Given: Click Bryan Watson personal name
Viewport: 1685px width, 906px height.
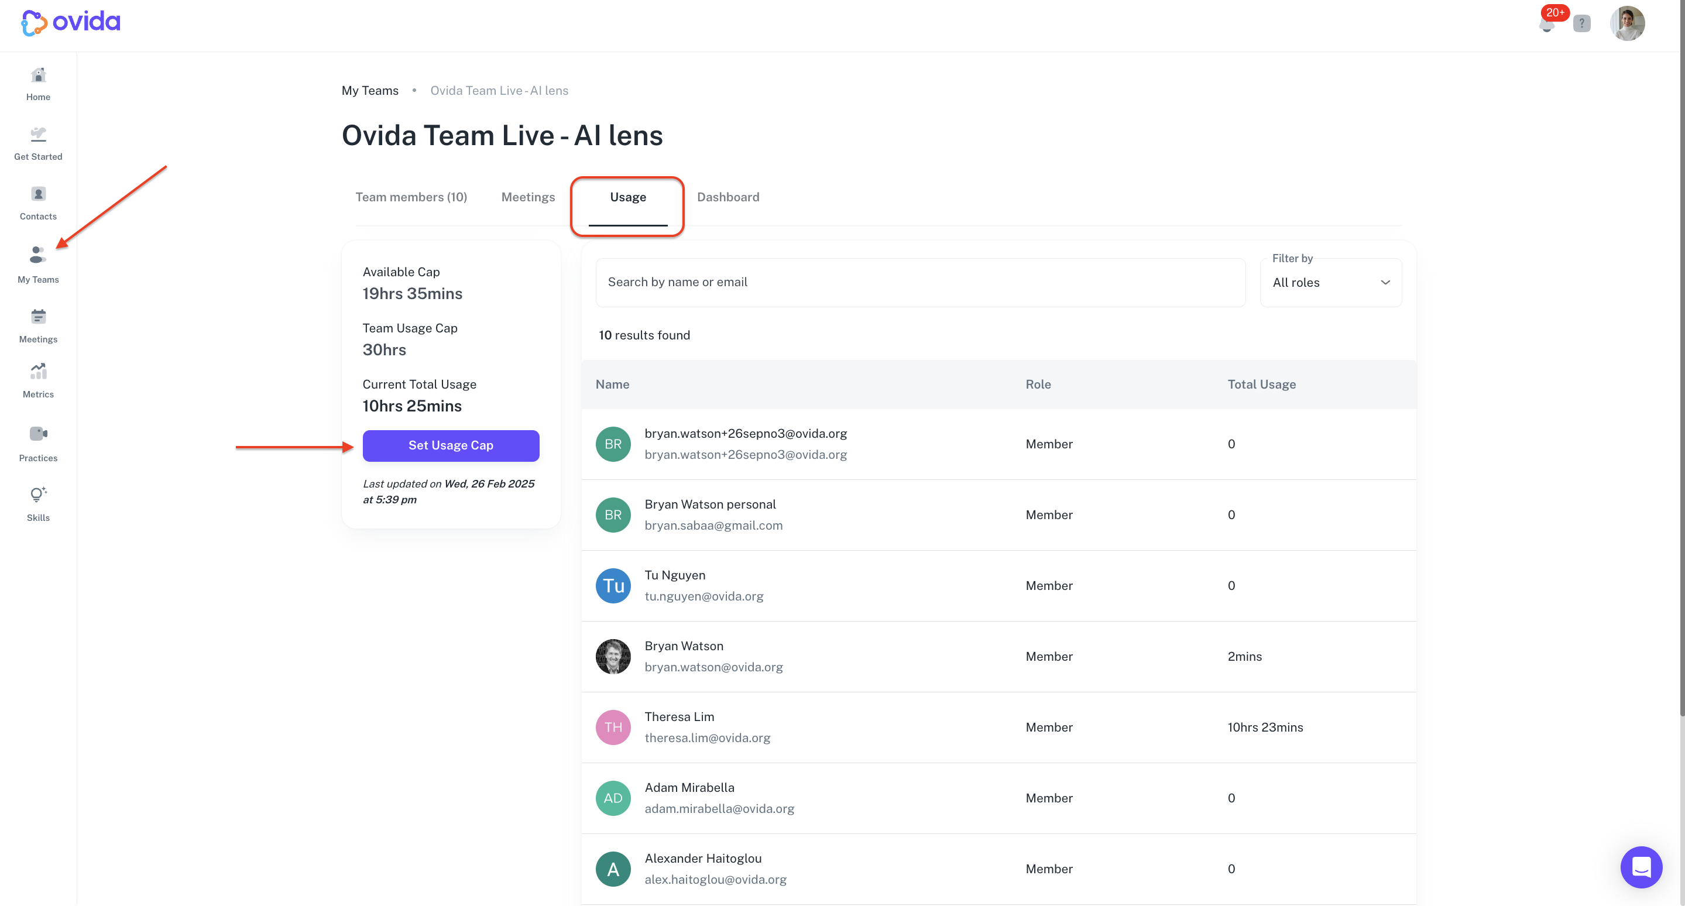Looking at the screenshot, I should click(710, 505).
